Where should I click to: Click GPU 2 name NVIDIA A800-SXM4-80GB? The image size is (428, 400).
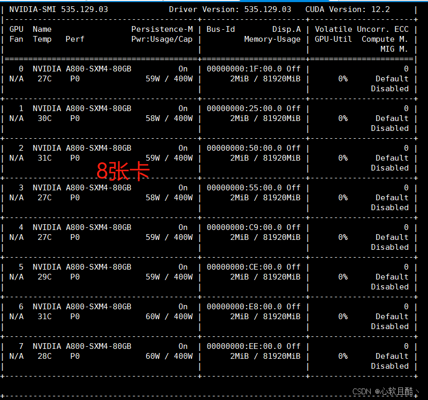coord(82,148)
